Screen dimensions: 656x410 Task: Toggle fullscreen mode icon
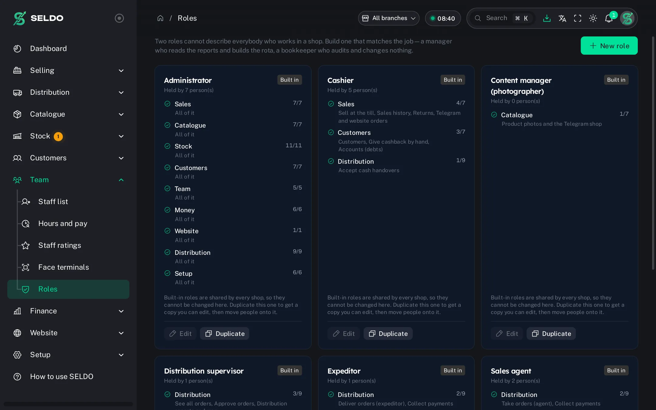578,18
